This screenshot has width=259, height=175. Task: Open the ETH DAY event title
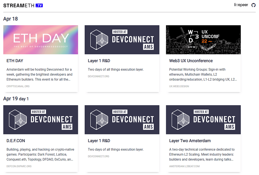(x=15, y=61)
